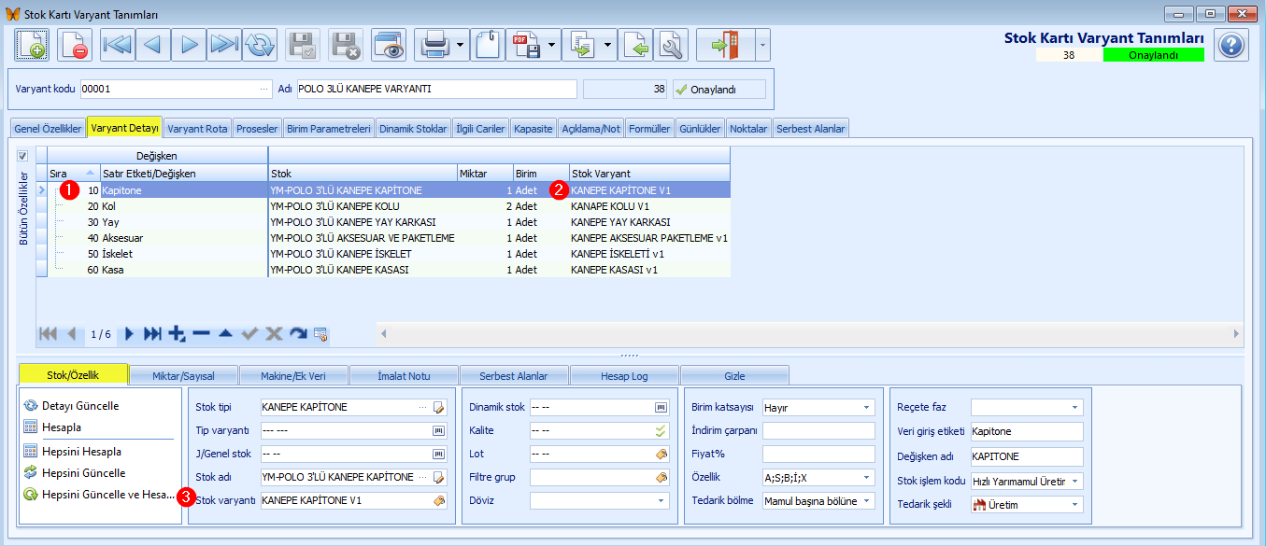1266x546 pixels.
Task: Open the Miktar/Sayısal tab
Action: [x=182, y=375]
